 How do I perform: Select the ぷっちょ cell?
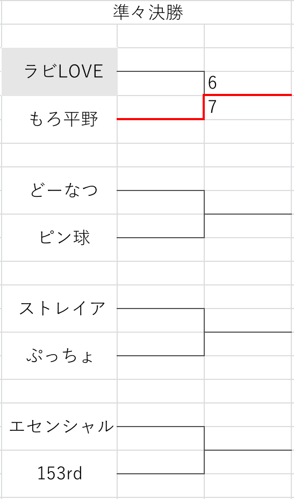[60, 356]
